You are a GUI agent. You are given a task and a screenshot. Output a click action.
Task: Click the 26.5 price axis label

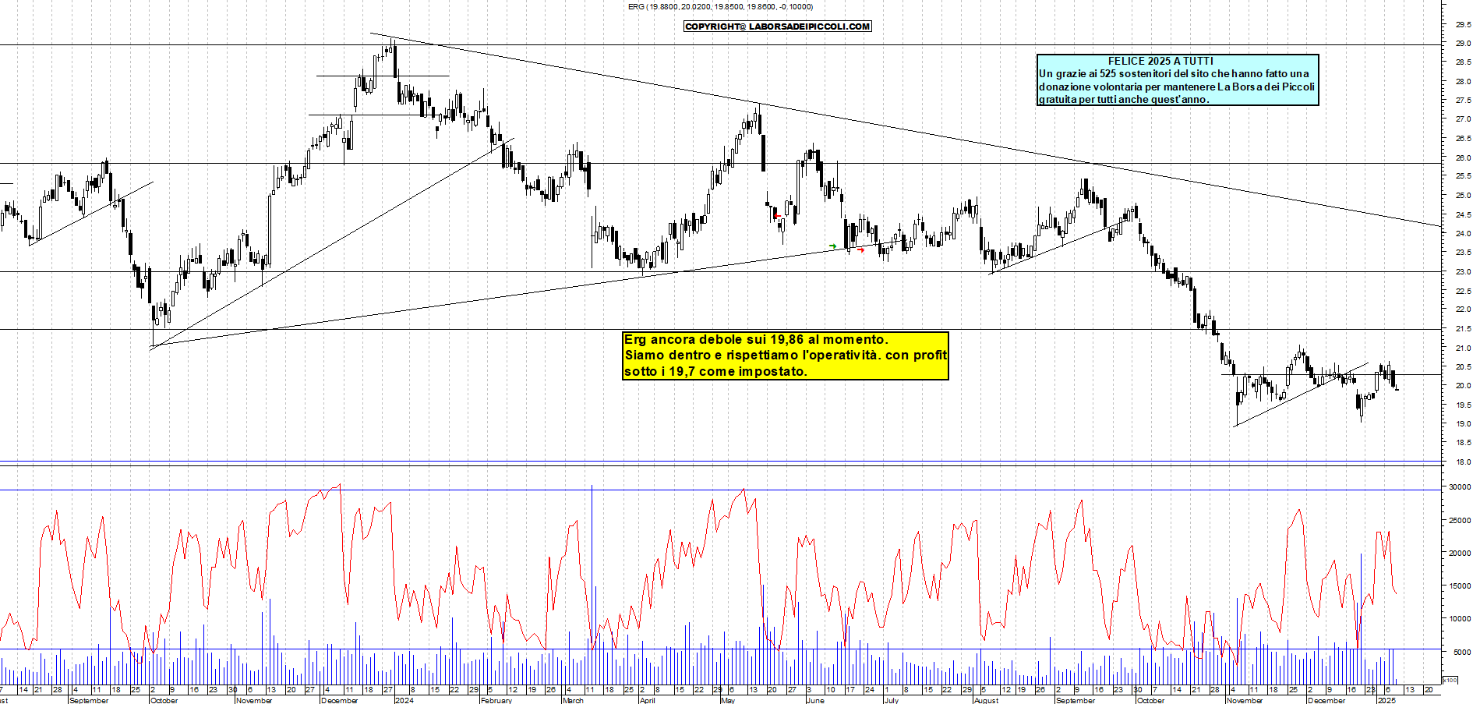click(1463, 139)
